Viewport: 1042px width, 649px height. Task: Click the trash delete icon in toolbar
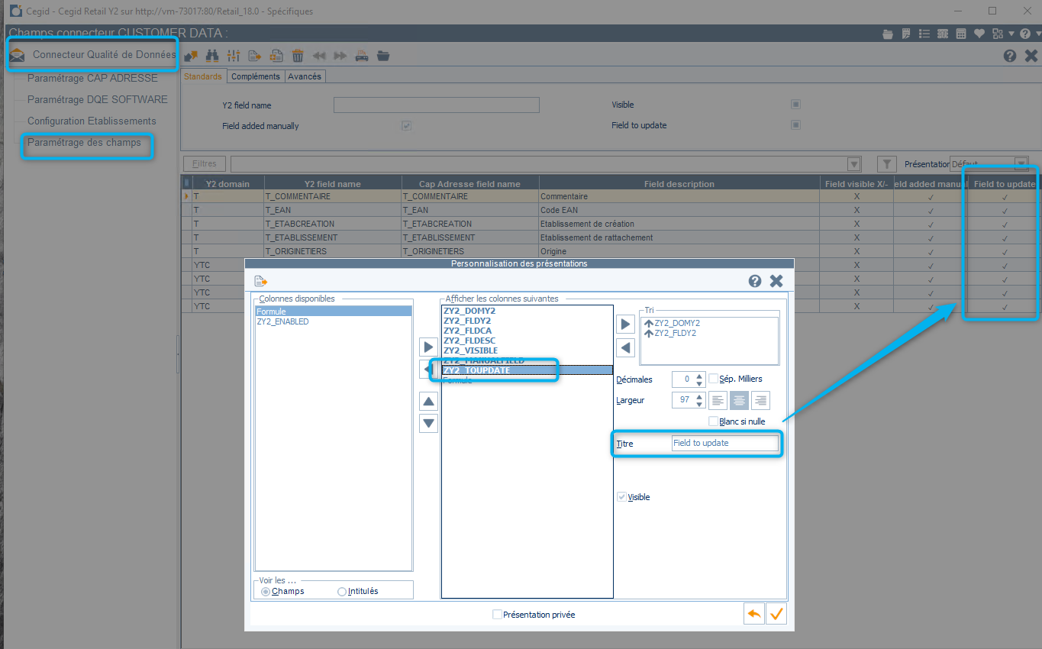[x=298, y=56]
